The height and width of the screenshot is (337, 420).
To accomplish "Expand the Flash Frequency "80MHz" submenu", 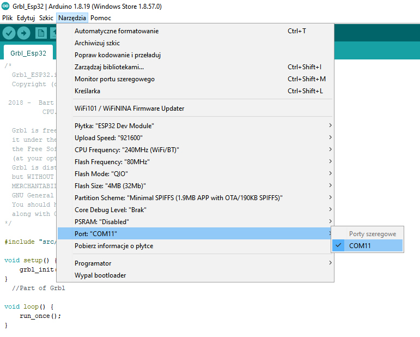I will point(196,162).
